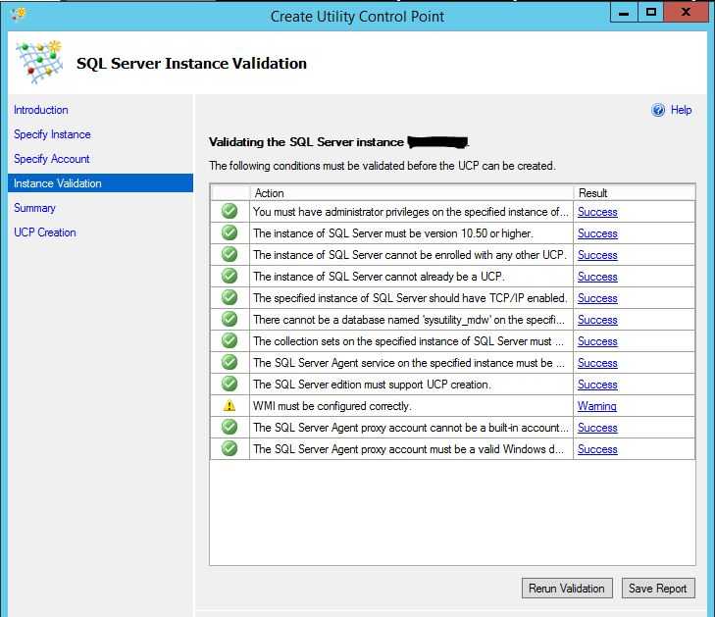
Task: Open the Introduction wizard step
Action: [40, 110]
